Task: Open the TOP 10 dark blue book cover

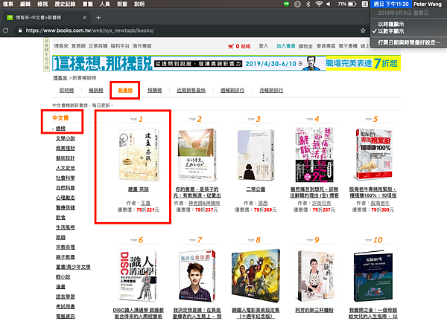Action: tap(373, 276)
